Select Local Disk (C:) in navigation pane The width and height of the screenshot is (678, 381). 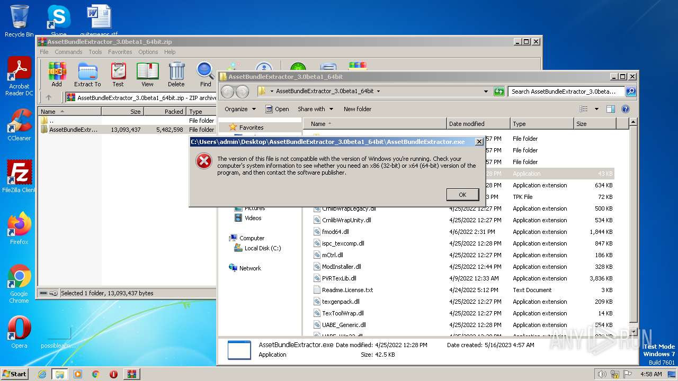(263, 248)
